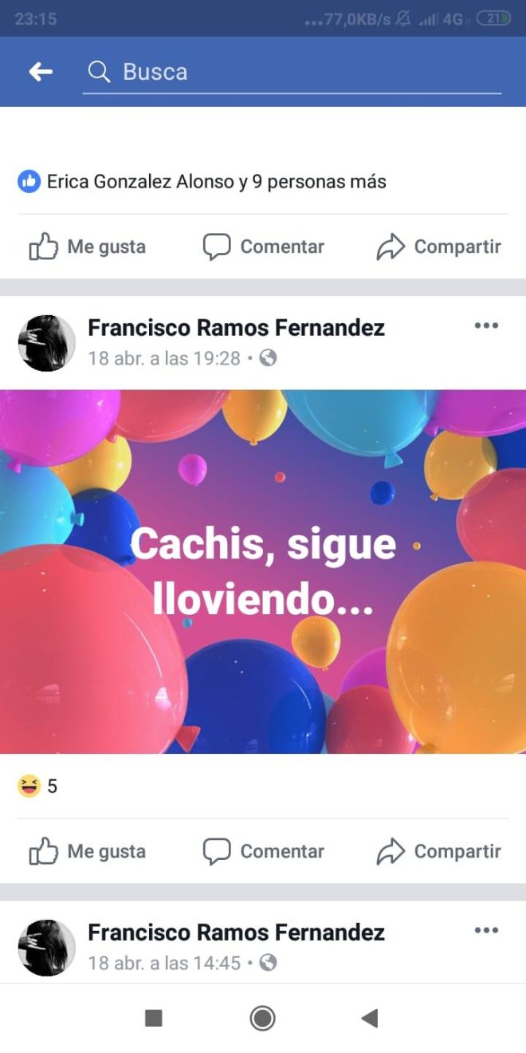This screenshot has width=526, height=1053.
Task: Open Comentar on the top post
Action: [263, 246]
